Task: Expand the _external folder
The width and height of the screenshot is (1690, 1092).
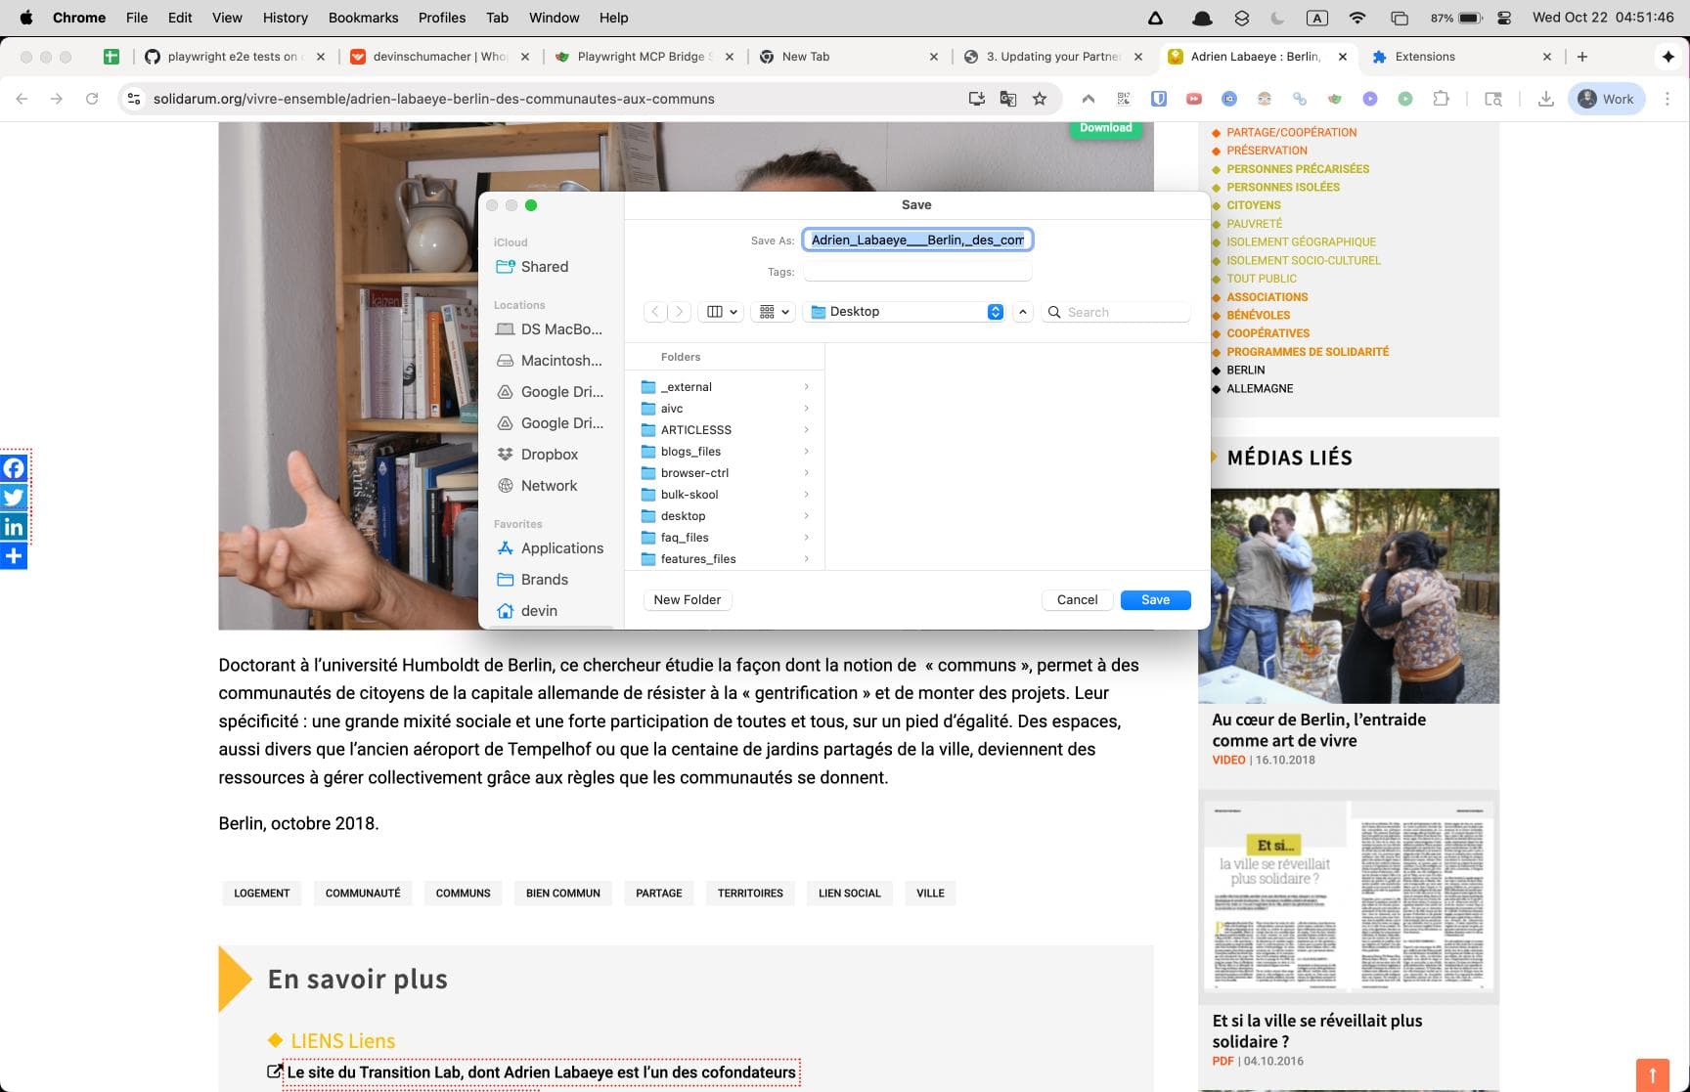Action: click(806, 386)
